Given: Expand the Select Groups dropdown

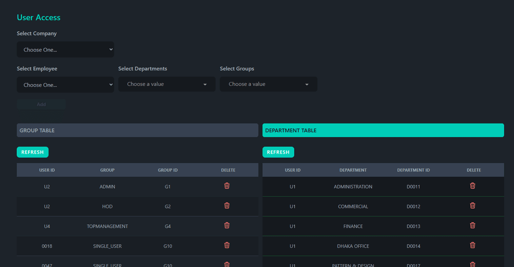Looking at the screenshot, I should (x=268, y=84).
